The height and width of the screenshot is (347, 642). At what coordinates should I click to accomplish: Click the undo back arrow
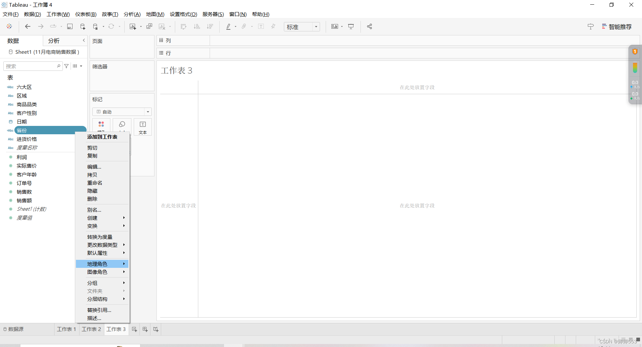[x=28, y=26]
